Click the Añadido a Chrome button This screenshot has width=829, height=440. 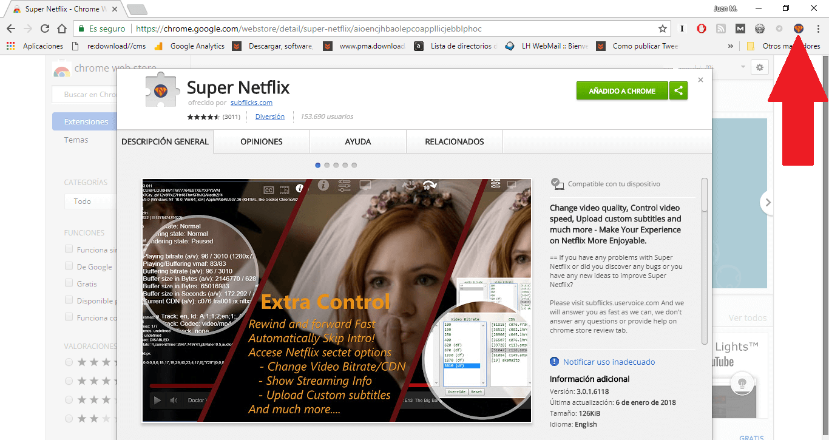(622, 90)
